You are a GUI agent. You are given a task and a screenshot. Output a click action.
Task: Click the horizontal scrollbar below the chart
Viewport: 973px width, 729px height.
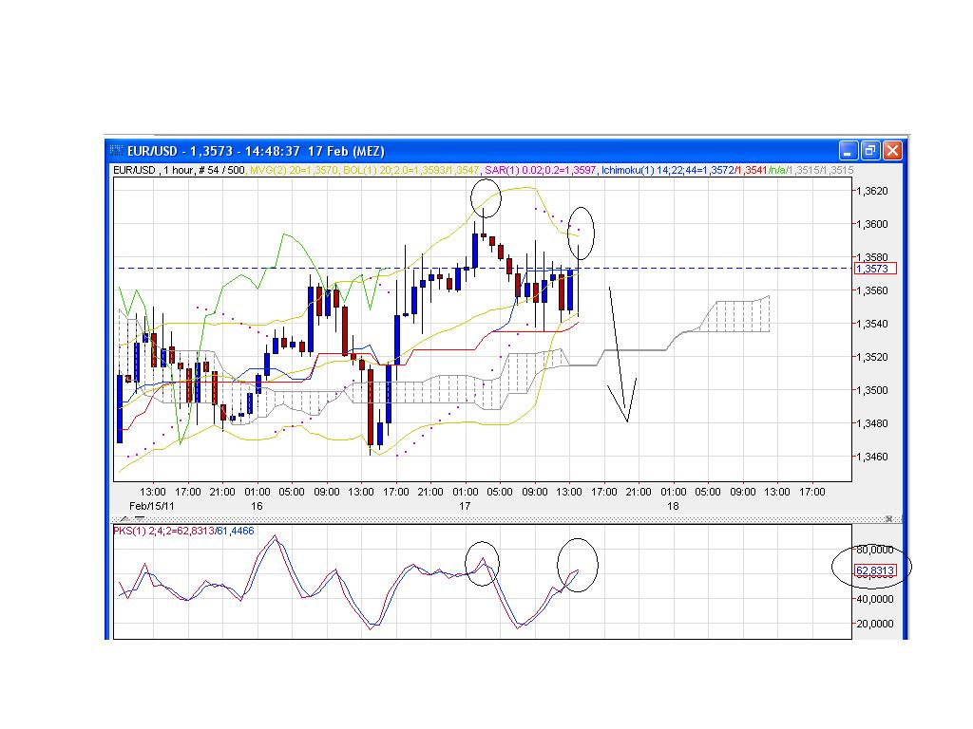pyautogui.click(x=475, y=519)
